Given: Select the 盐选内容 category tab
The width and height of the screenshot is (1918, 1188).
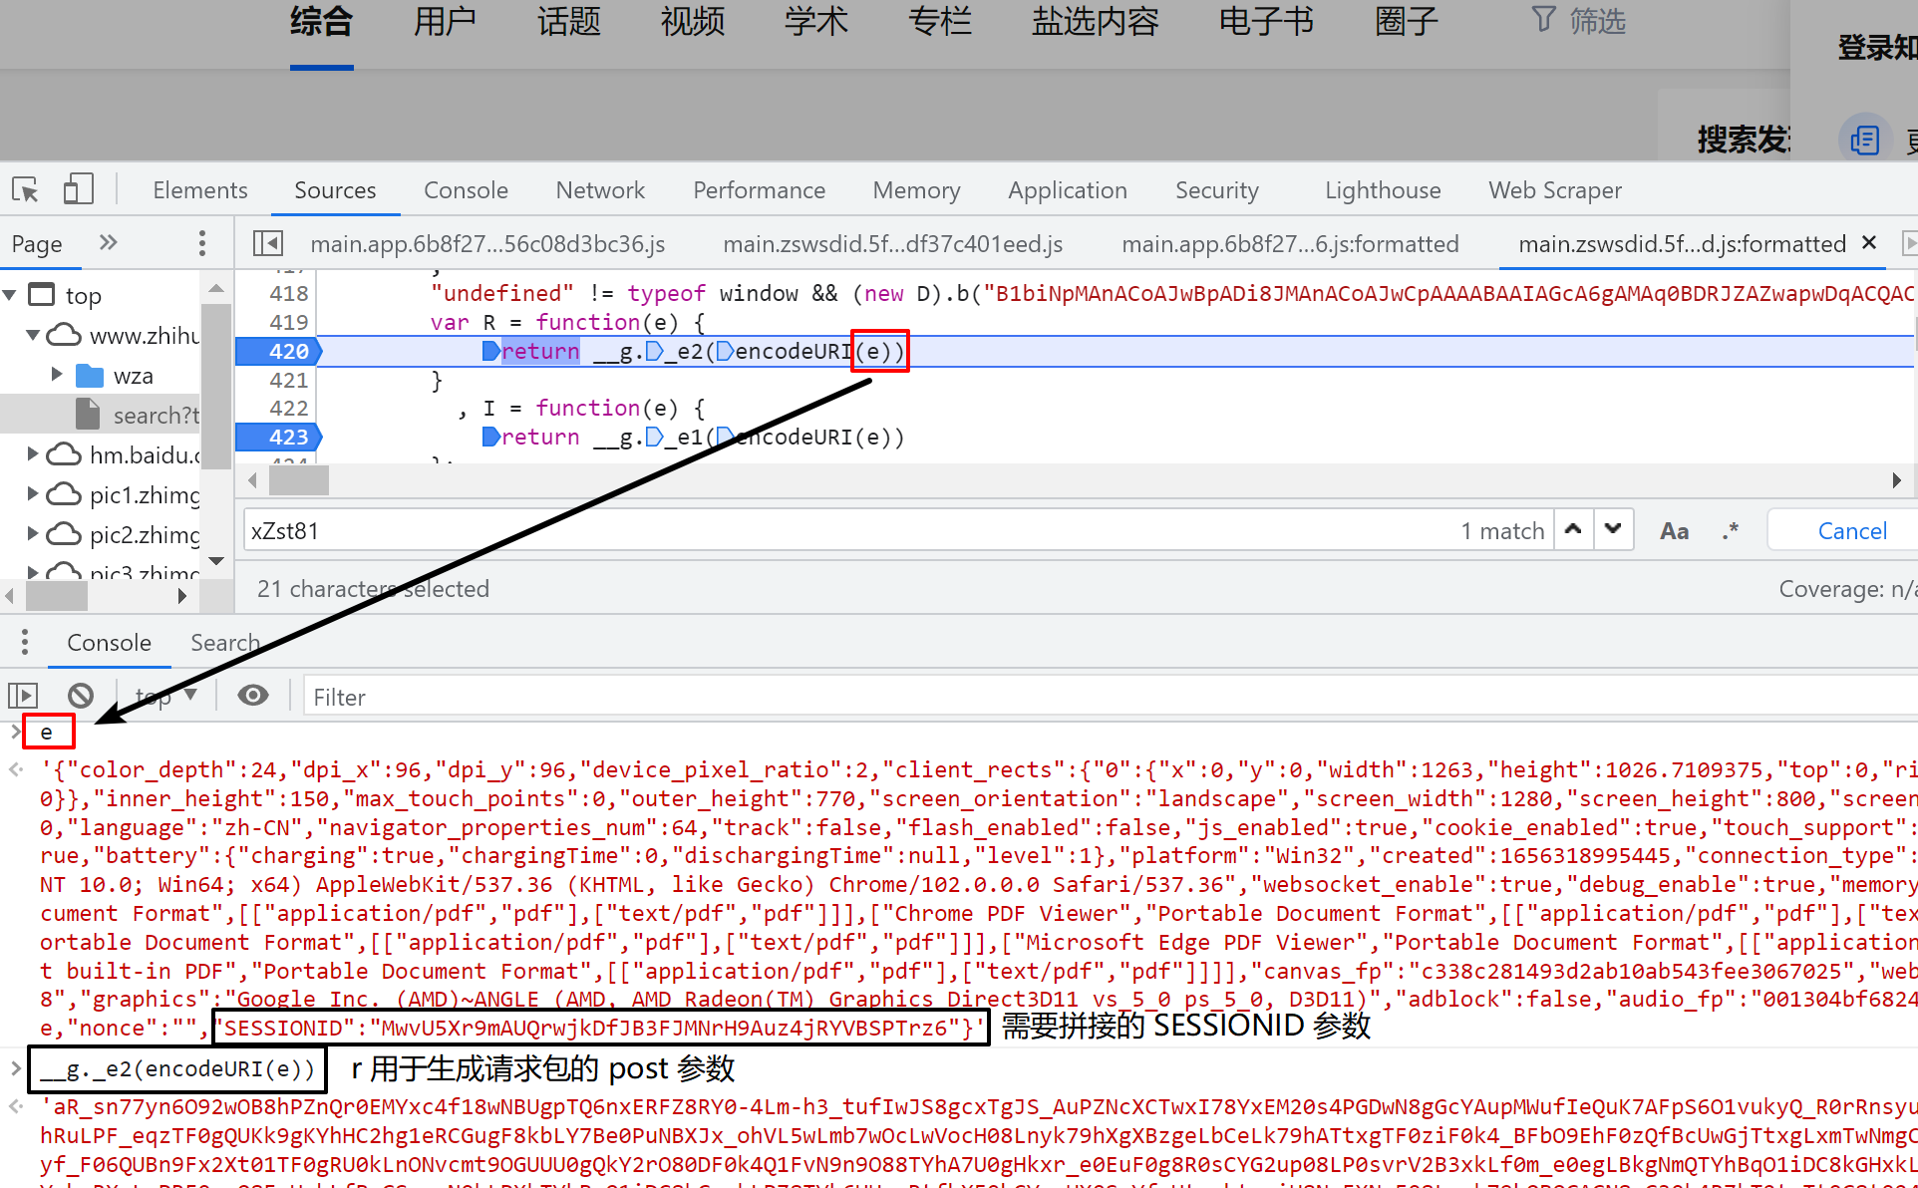Looking at the screenshot, I should (1095, 21).
